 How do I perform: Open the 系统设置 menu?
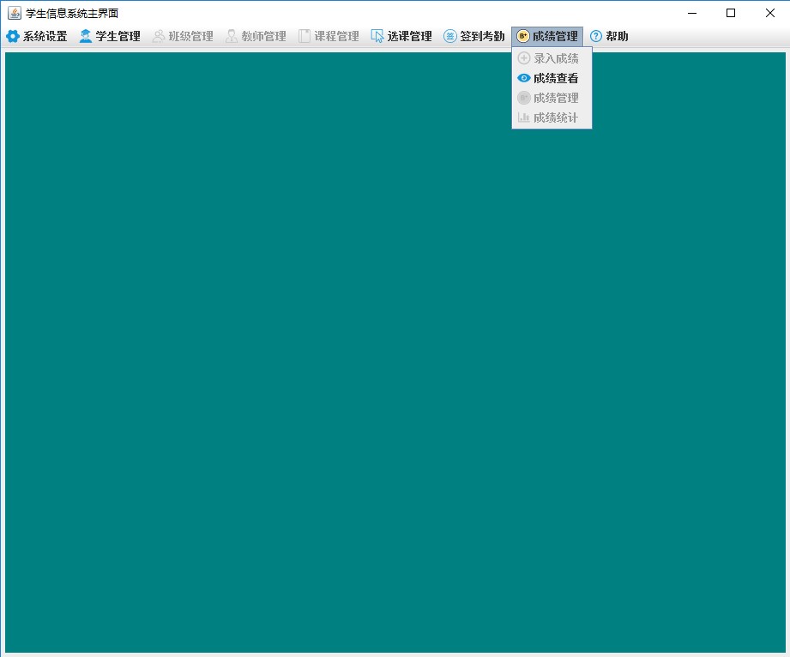click(37, 36)
